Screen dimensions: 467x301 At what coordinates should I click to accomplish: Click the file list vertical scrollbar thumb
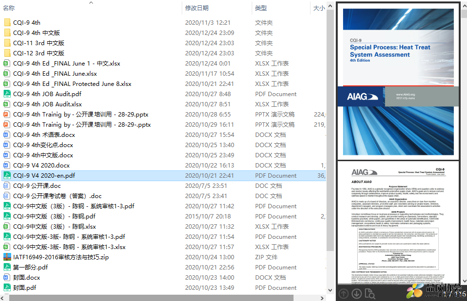pos(330,131)
